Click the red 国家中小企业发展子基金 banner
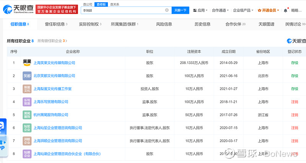 coord(57,9)
